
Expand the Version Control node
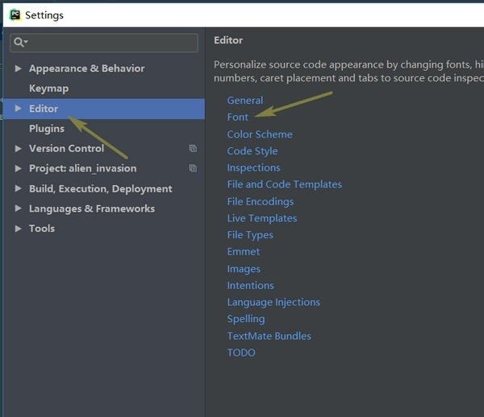[x=19, y=148]
